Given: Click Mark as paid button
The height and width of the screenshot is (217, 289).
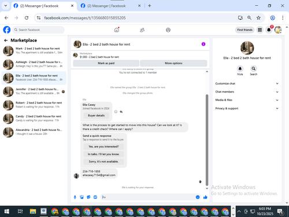Looking at the screenshot, I should tap(106, 63).
